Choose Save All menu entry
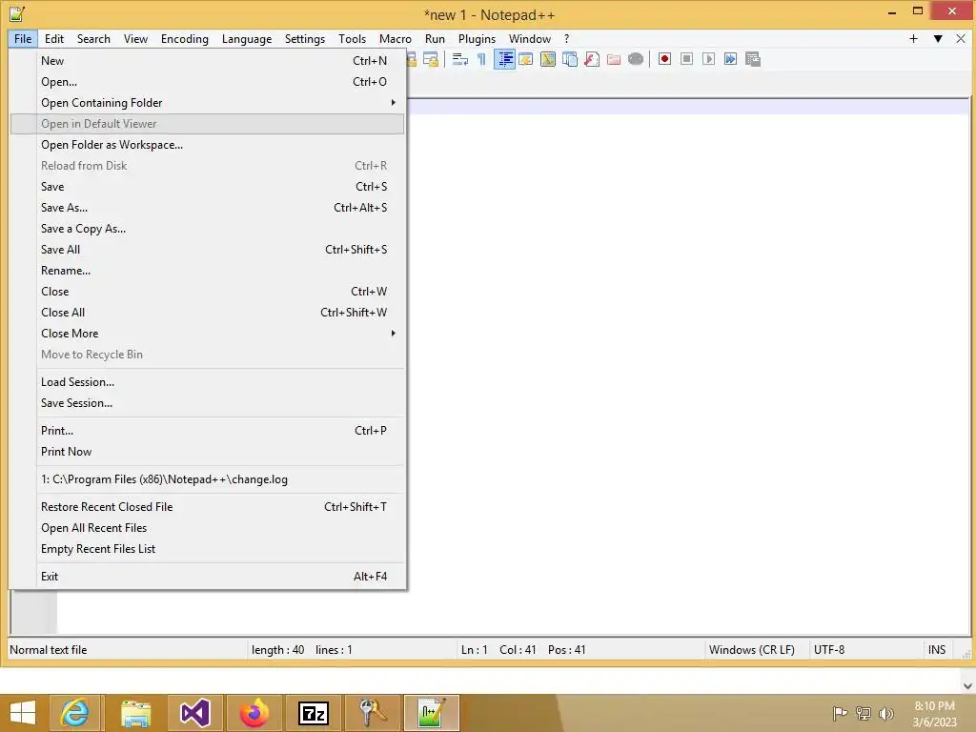 [x=208, y=250]
